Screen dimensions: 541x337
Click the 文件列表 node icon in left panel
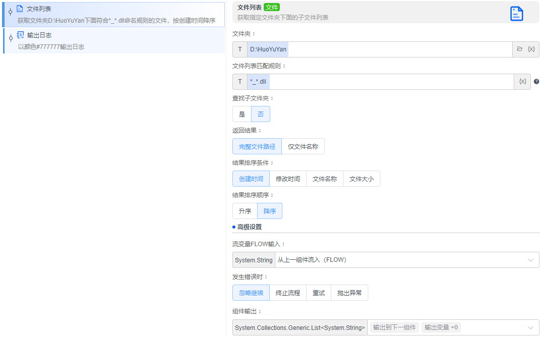pyautogui.click(x=18, y=8)
